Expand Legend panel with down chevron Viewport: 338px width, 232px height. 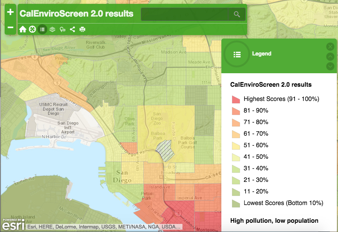click(x=330, y=66)
